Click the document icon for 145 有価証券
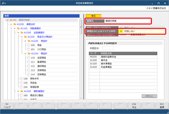 pyautogui.click(x=21, y=87)
